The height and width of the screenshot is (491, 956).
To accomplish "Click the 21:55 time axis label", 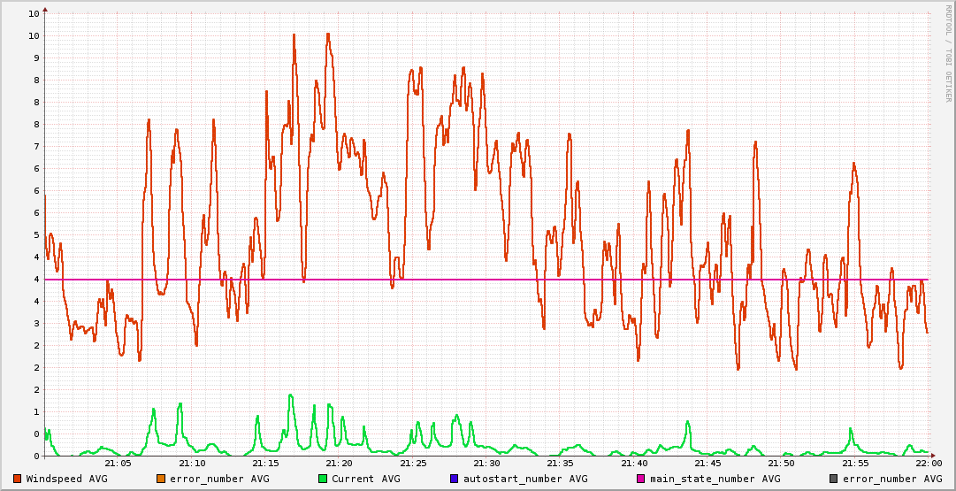I will pos(855,463).
